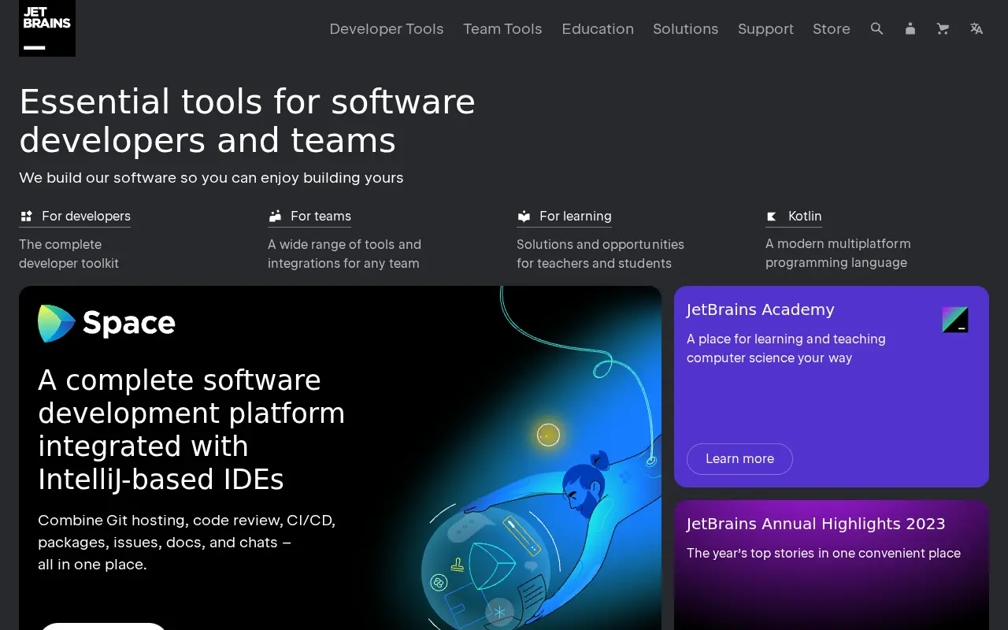Image resolution: width=1008 pixels, height=630 pixels.
Task: Click the JetBrains logo
Action: pos(47,28)
